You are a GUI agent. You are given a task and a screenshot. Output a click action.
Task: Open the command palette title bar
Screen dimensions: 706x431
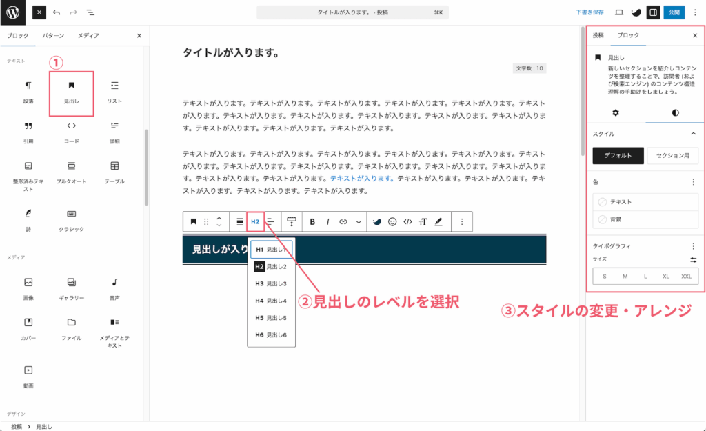coord(352,12)
